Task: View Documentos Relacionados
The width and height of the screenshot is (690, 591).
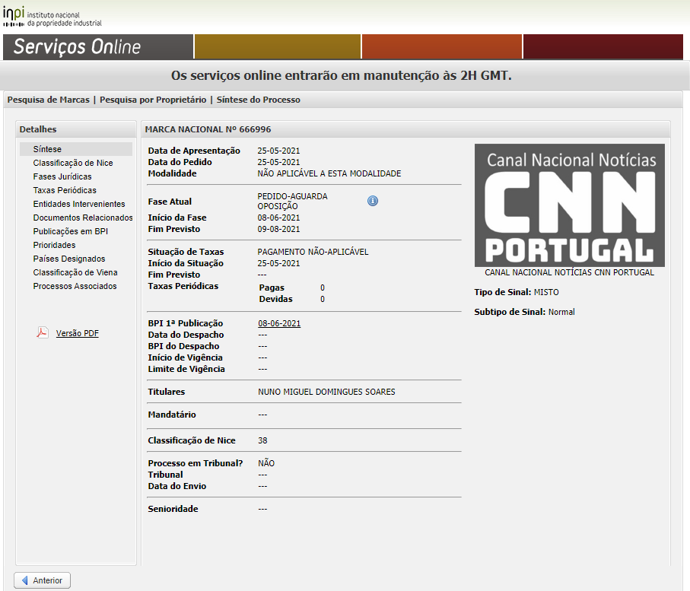Action: pos(83,218)
